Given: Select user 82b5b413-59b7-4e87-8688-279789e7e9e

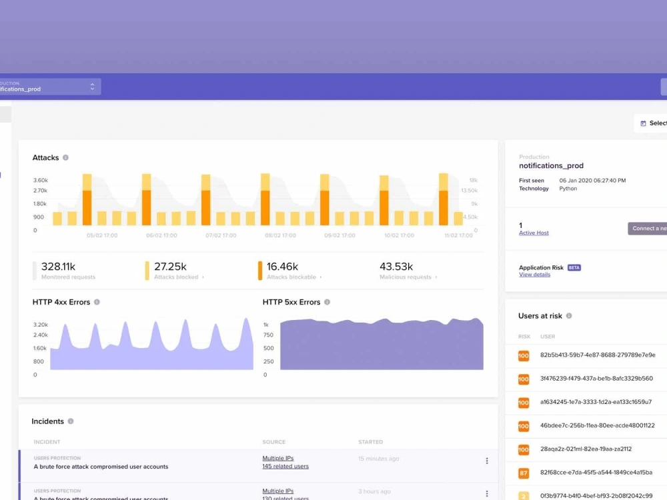Looking at the screenshot, I should click(598, 355).
